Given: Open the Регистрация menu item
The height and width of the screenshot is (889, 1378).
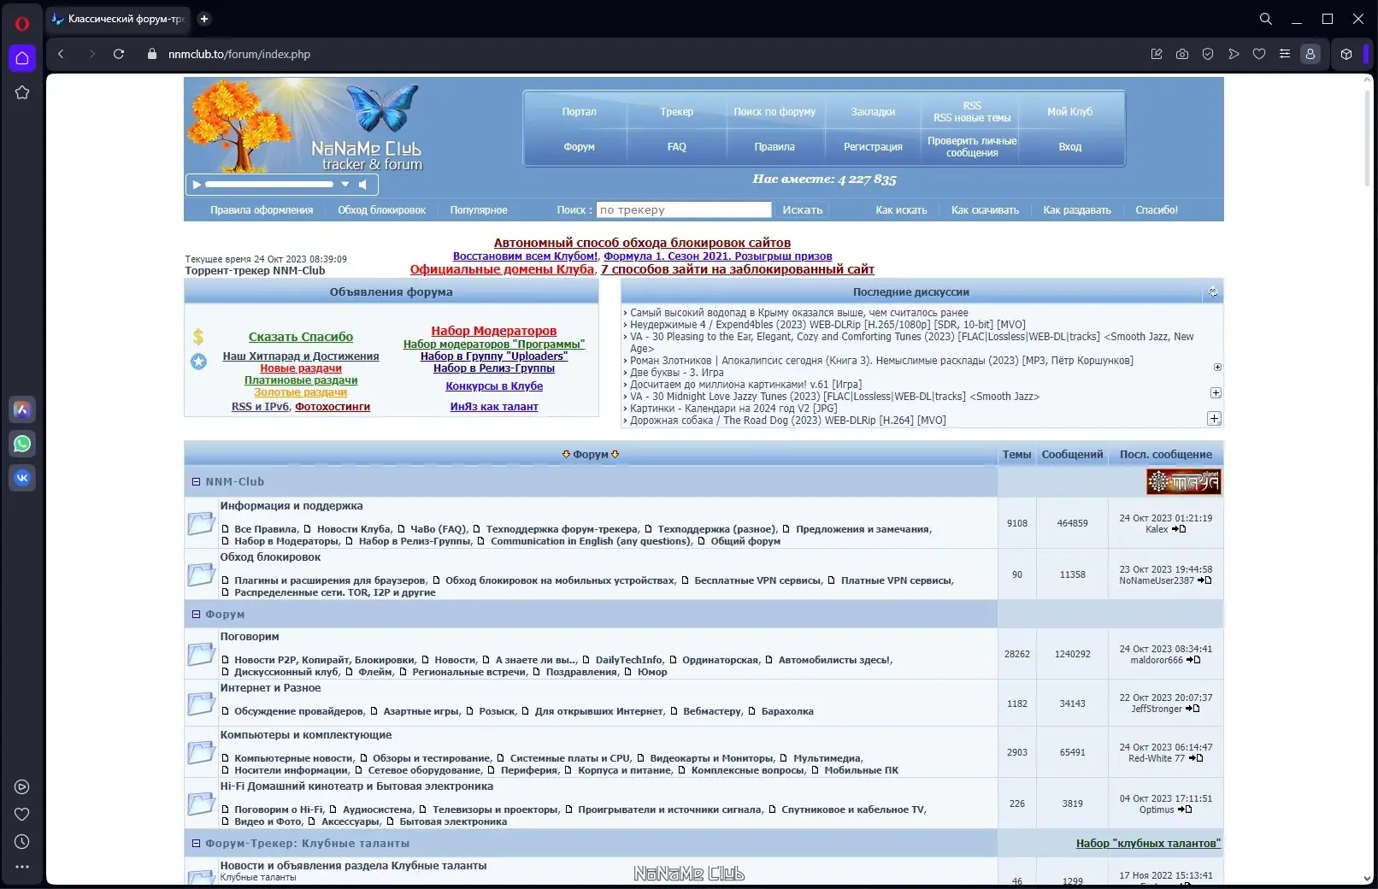Looking at the screenshot, I should [x=873, y=147].
